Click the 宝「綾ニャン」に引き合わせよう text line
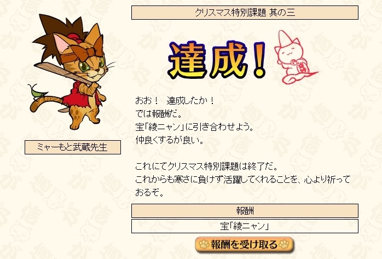382x259 pixels. coord(194,126)
